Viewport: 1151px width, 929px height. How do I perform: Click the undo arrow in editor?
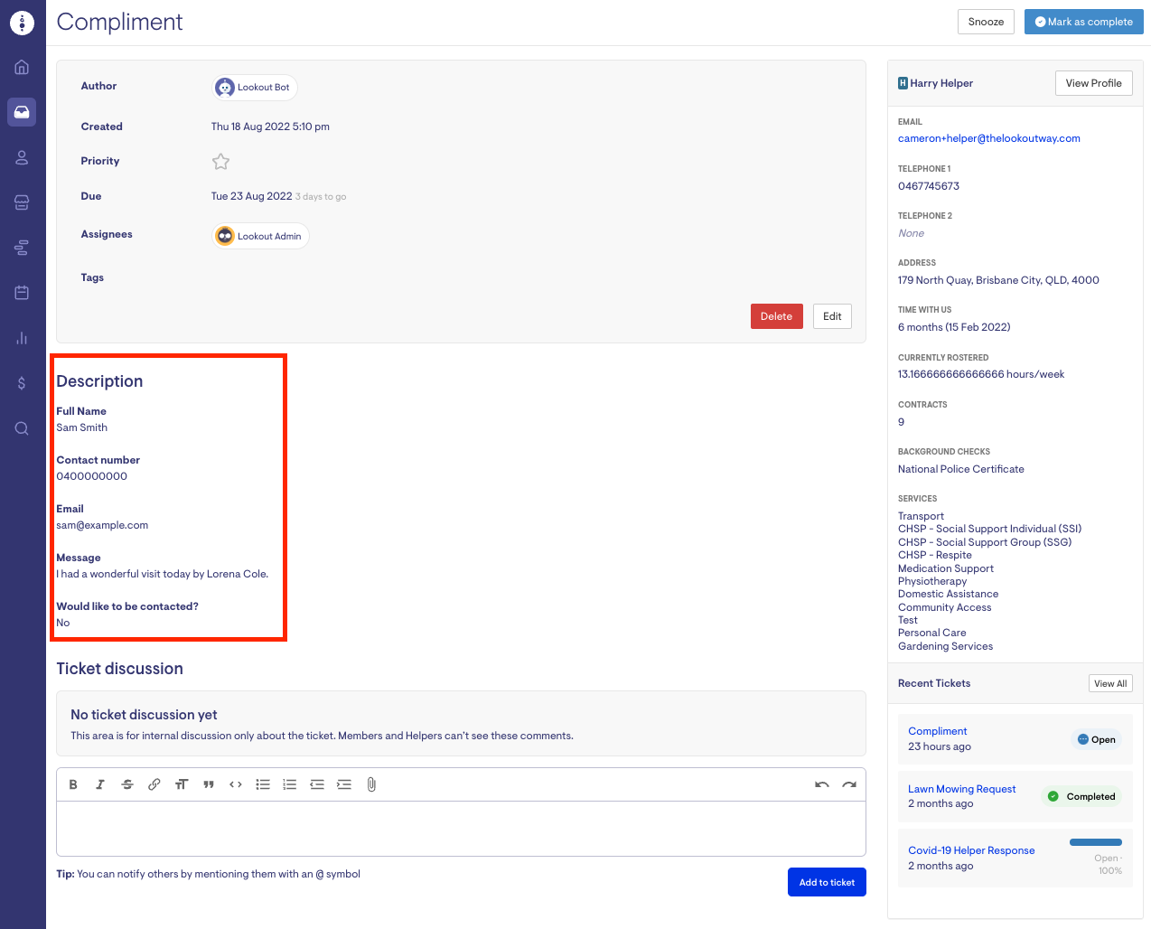[821, 784]
